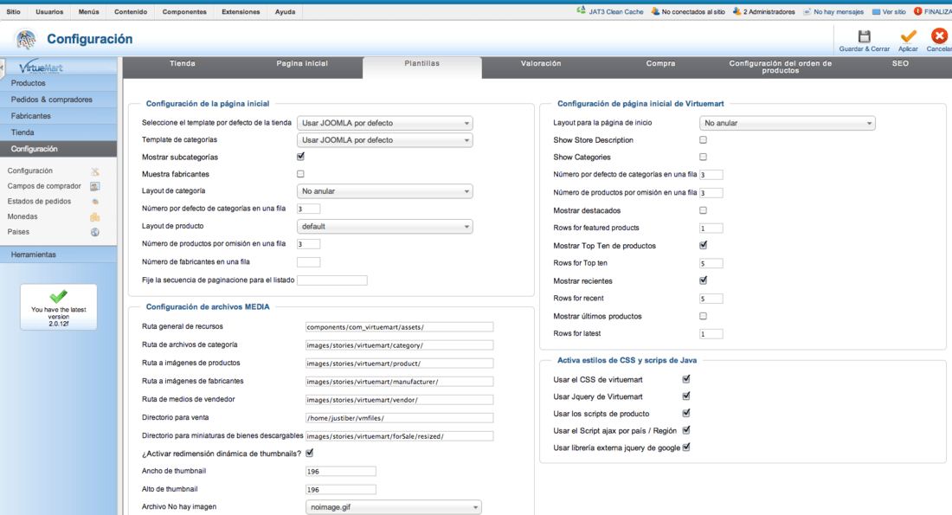Screen dimensions: 952x515
Task: Click the Cancelar red X icon
Action: click(939, 36)
